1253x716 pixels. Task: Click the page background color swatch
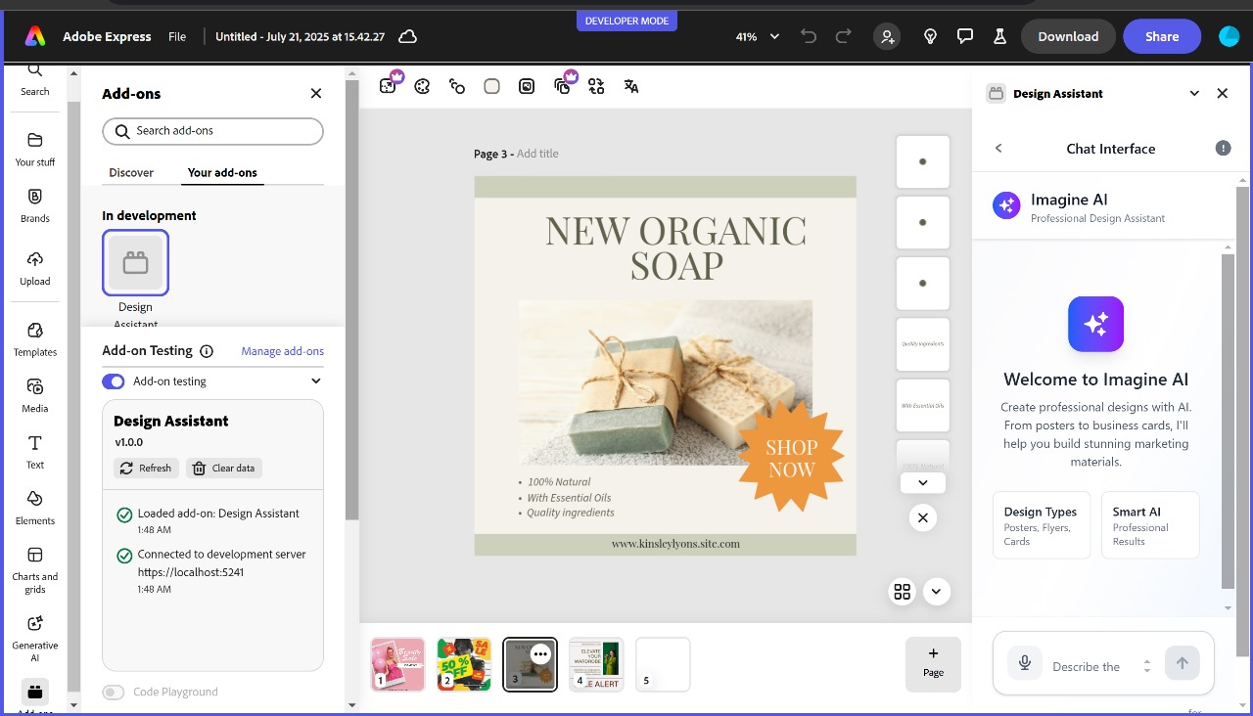point(492,86)
